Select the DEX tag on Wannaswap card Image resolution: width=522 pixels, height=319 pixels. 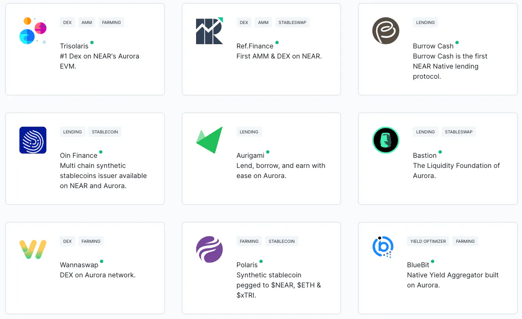pyautogui.click(x=67, y=241)
